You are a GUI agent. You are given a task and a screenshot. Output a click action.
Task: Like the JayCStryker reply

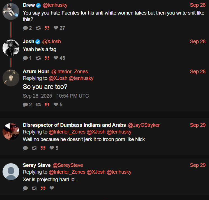coord(52,148)
